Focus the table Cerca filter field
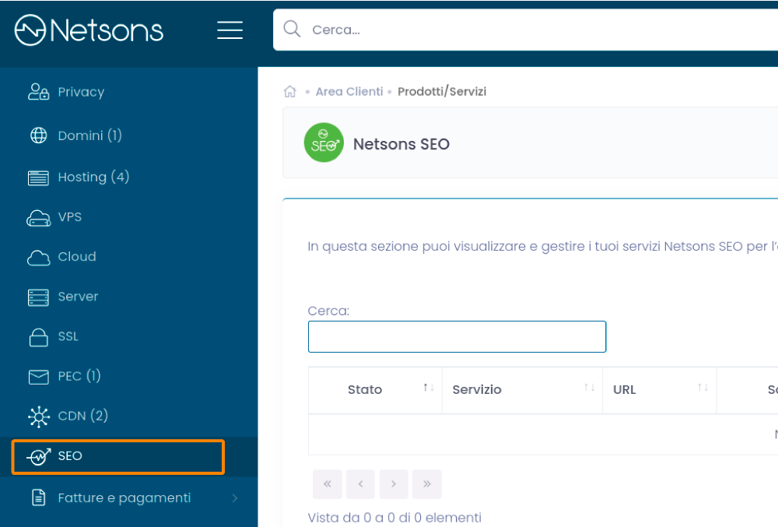 [x=457, y=336]
